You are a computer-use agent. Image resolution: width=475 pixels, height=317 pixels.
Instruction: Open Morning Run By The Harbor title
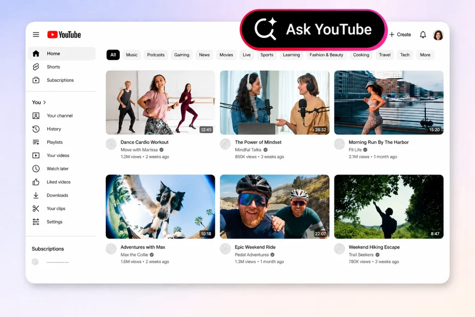379,142
